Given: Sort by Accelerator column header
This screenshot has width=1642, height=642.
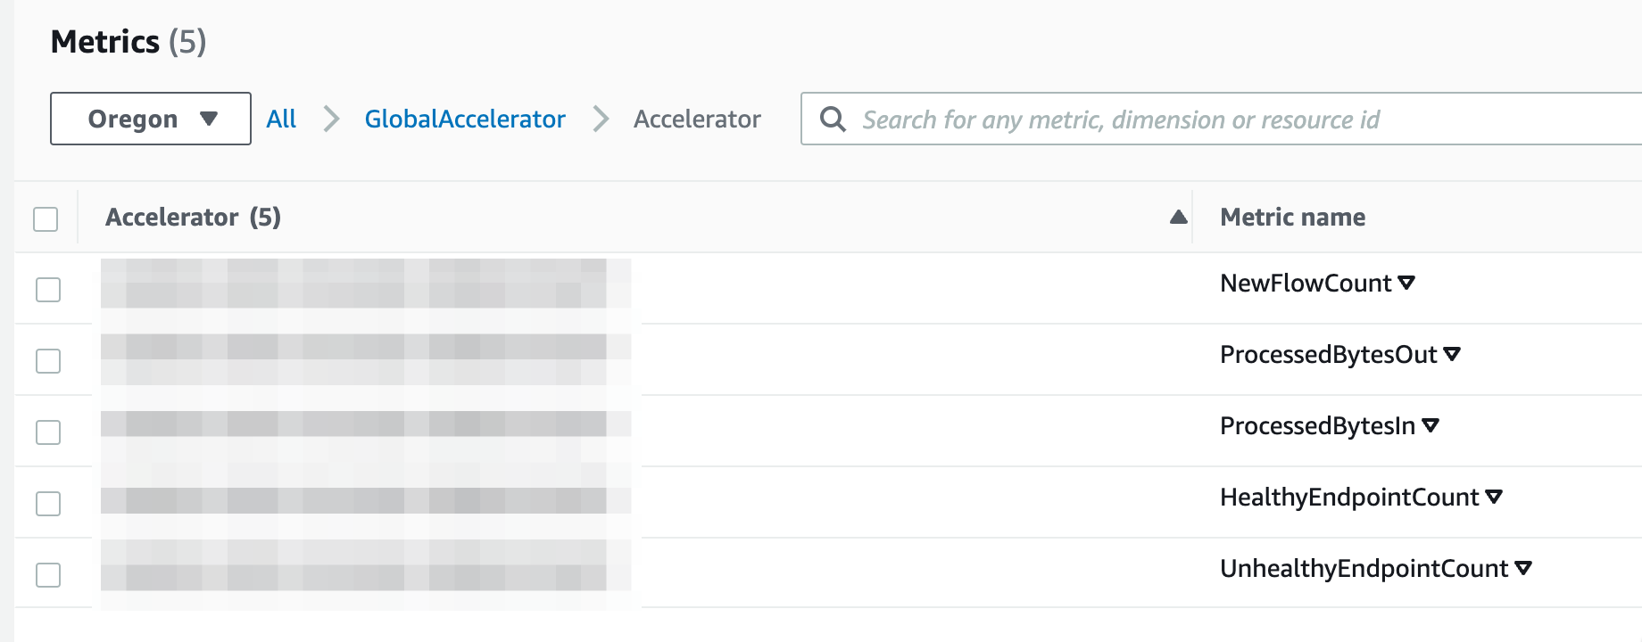Looking at the screenshot, I should point(193,217).
